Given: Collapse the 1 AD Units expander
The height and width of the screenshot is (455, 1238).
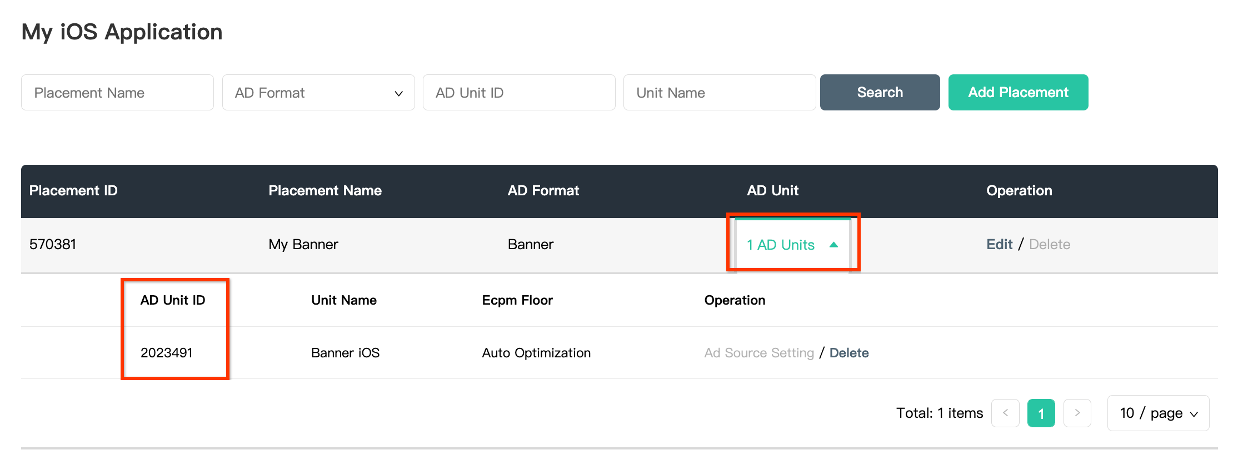Looking at the screenshot, I should pyautogui.click(x=781, y=245).
